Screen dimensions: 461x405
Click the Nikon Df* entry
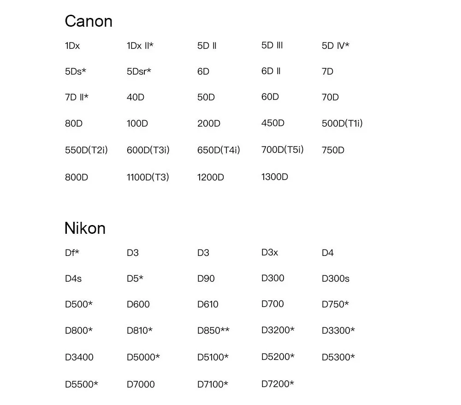[x=72, y=253]
